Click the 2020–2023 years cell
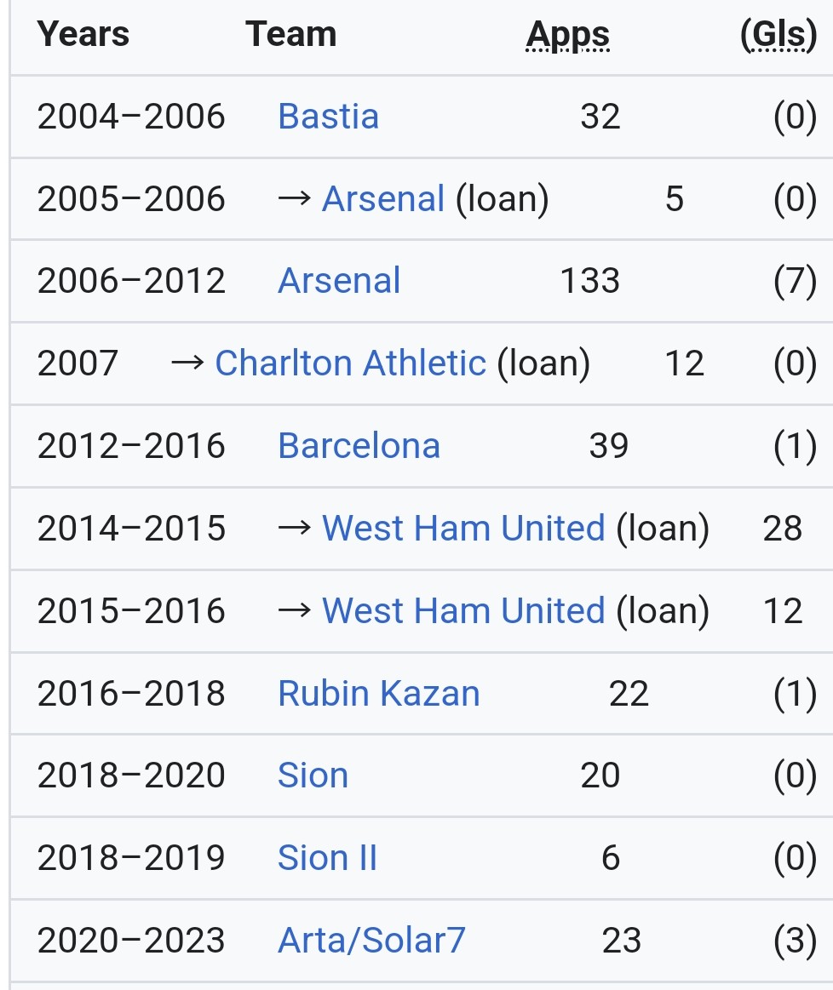This screenshot has width=833, height=990. coord(130,940)
